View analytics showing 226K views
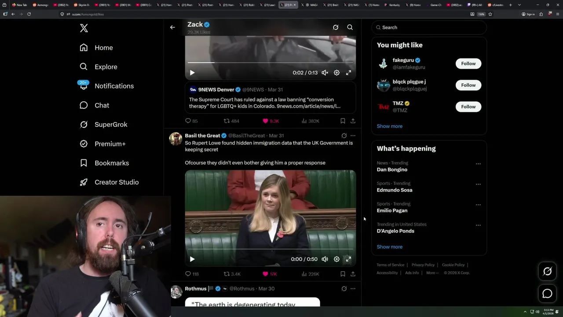Image resolution: width=563 pixels, height=317 pixels. click(310, 274)
